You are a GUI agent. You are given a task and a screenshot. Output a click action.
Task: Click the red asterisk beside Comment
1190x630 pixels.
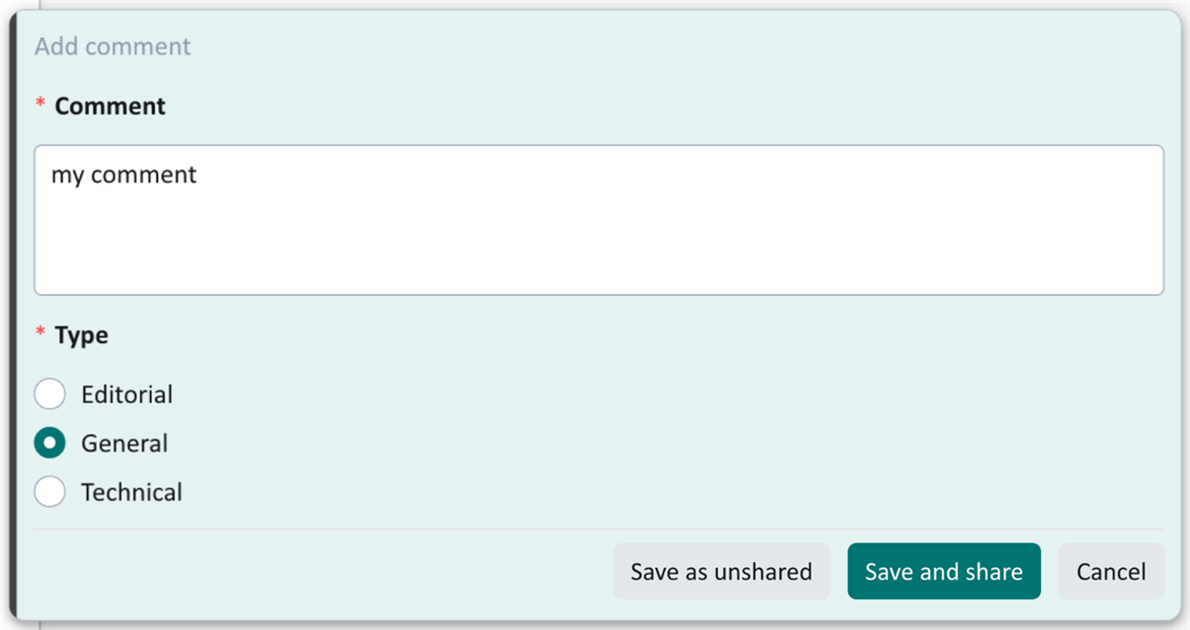(x=40, y=105)
